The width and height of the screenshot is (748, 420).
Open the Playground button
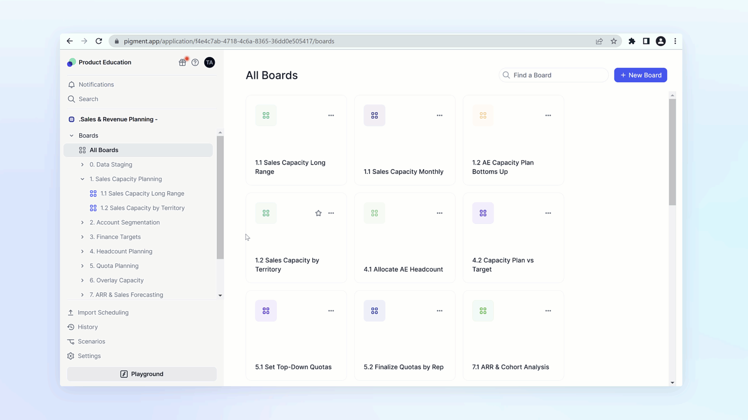pos(142,374)
